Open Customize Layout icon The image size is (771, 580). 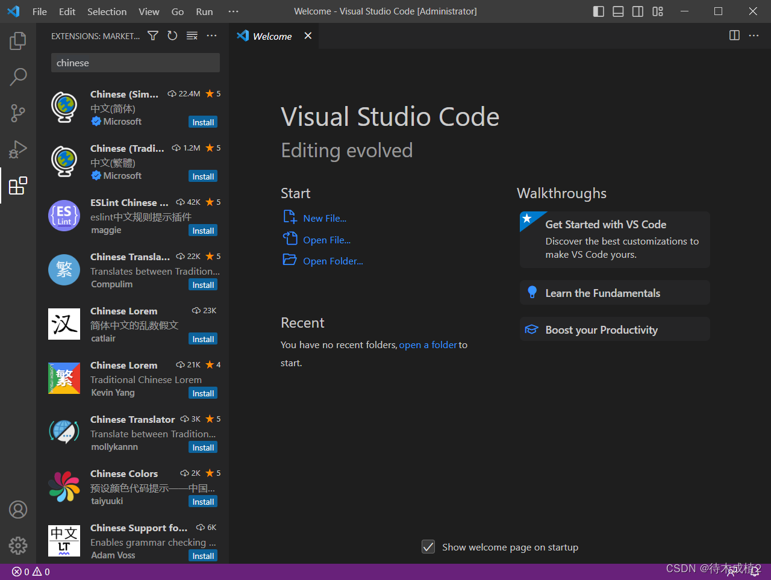(x=658, y=11)
